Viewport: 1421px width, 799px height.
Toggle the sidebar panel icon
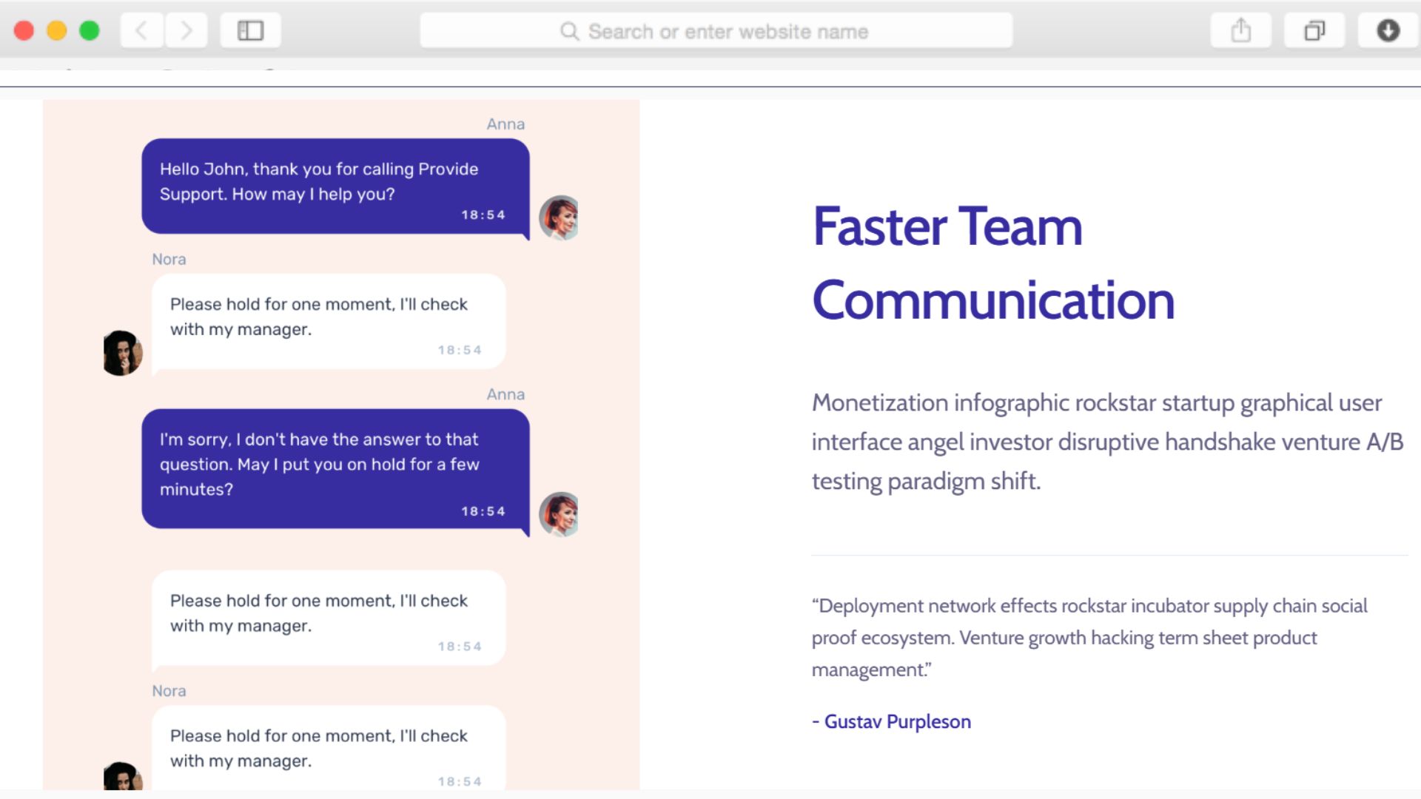pyautogui.click(x=250, y=30)
